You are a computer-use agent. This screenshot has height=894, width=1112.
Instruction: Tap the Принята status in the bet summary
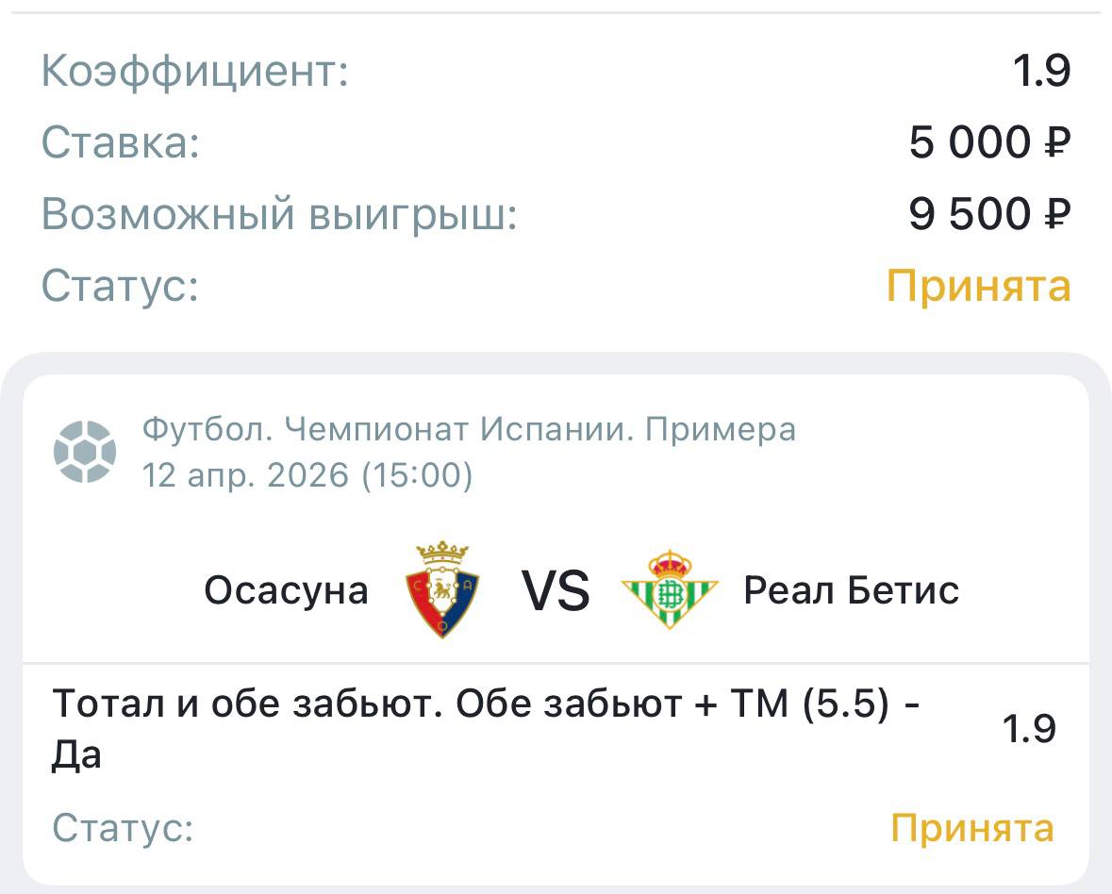pos(978,285)
